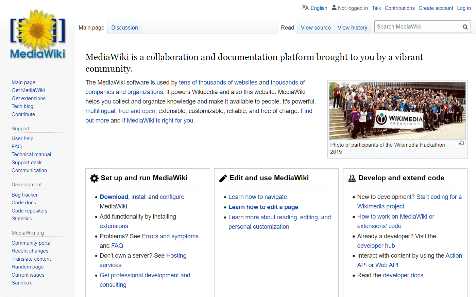Open the Download link

click(x=114, y=197)
